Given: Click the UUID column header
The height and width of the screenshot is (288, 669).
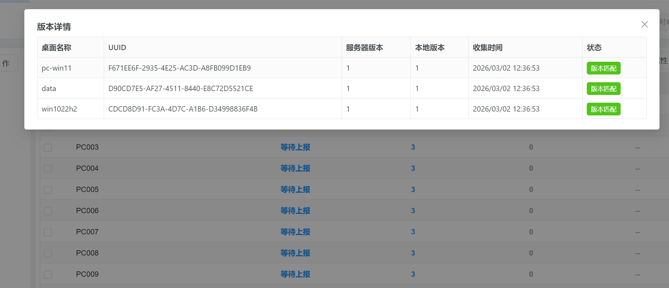Looking at the screenshot, I should [117, 48].
